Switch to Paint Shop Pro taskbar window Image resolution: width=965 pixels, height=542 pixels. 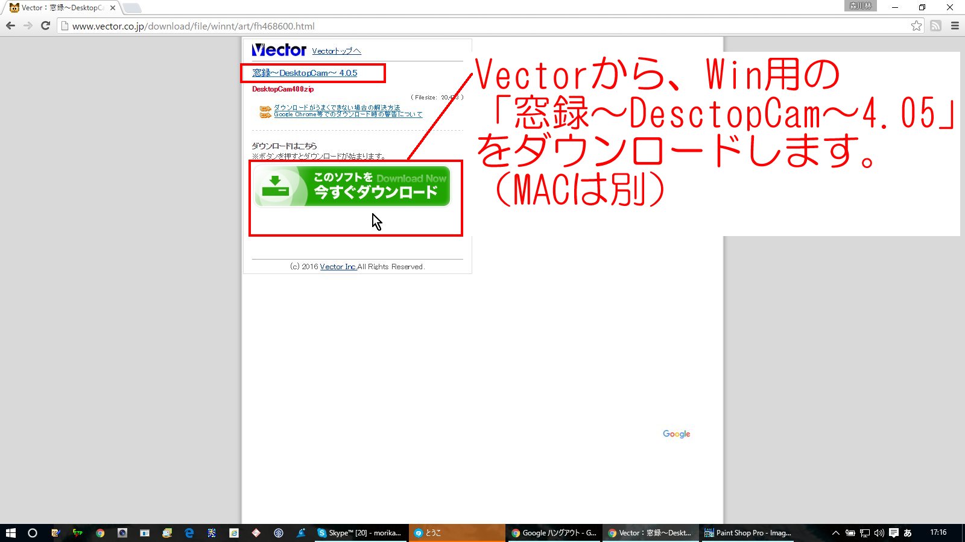tap(748, 533)
